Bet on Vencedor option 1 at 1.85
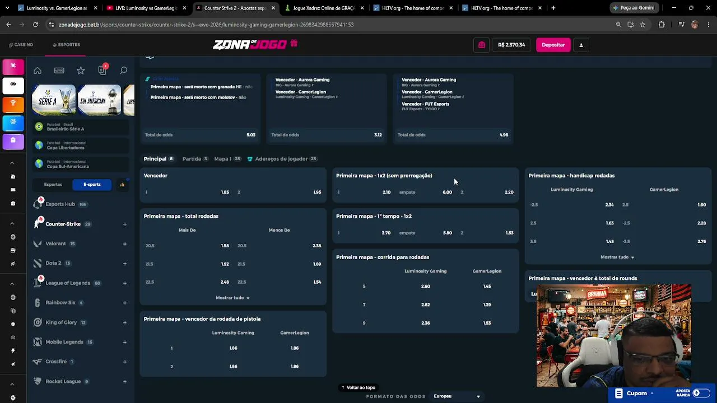Image resolution: width=717 pixels, height=403 pixels. [x=187, y=192]
